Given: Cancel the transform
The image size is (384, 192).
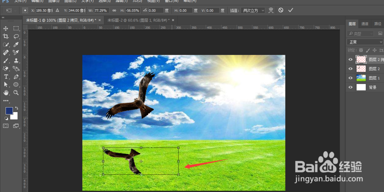Looking at the screenshot, I should 281,10.
